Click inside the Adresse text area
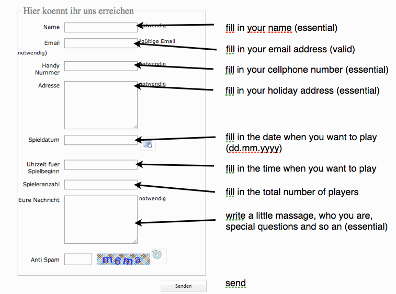The image size is (396, 294). pos(101,105)
